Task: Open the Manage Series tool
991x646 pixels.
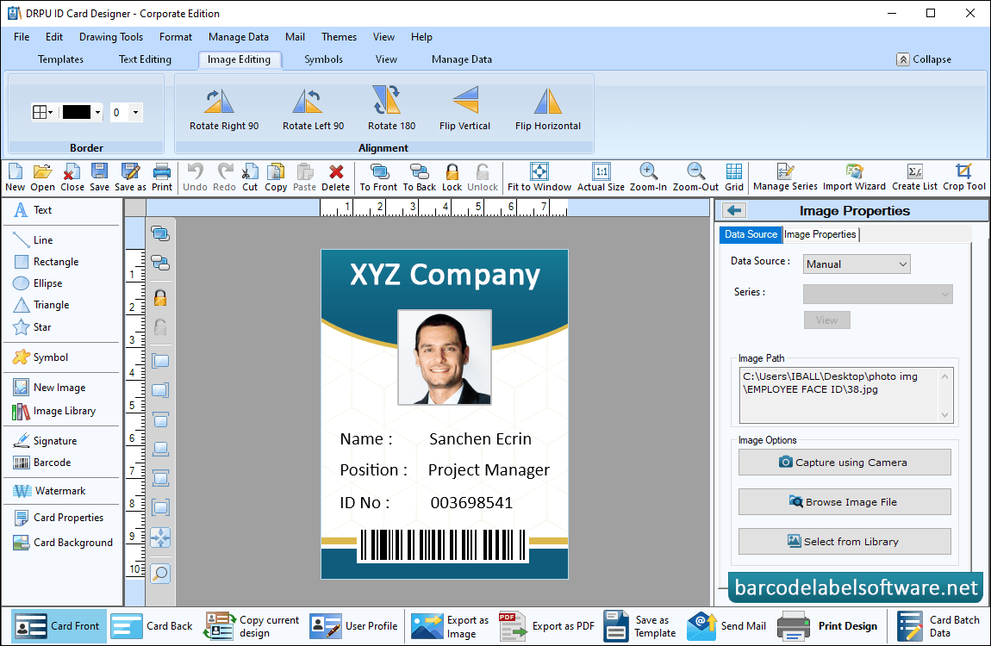Action: tap(785, 177)
